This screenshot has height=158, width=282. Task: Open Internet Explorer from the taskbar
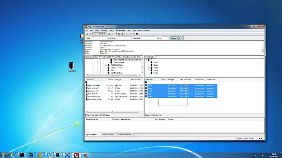[x=13, y=155]
